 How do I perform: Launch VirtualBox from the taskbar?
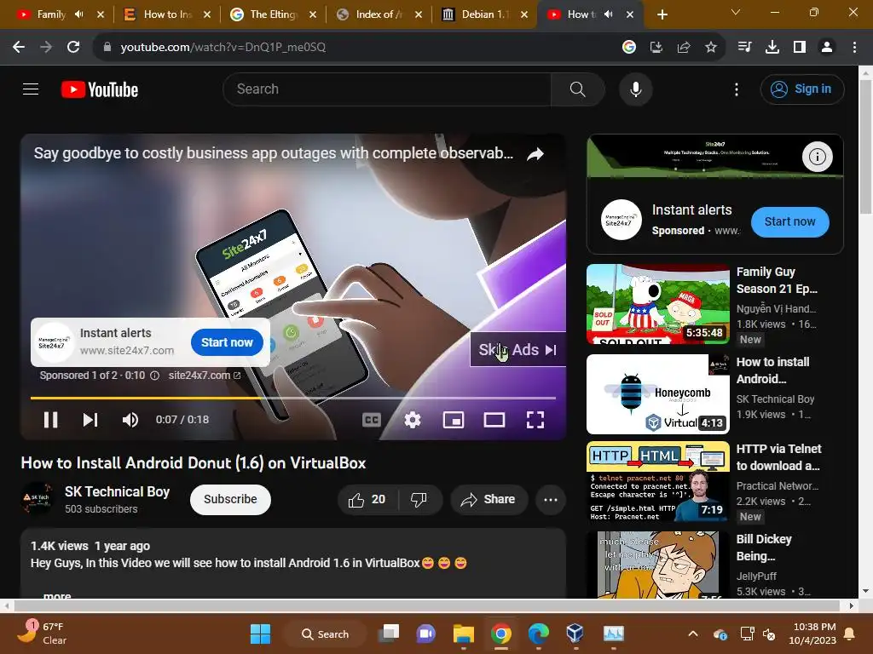575,634
